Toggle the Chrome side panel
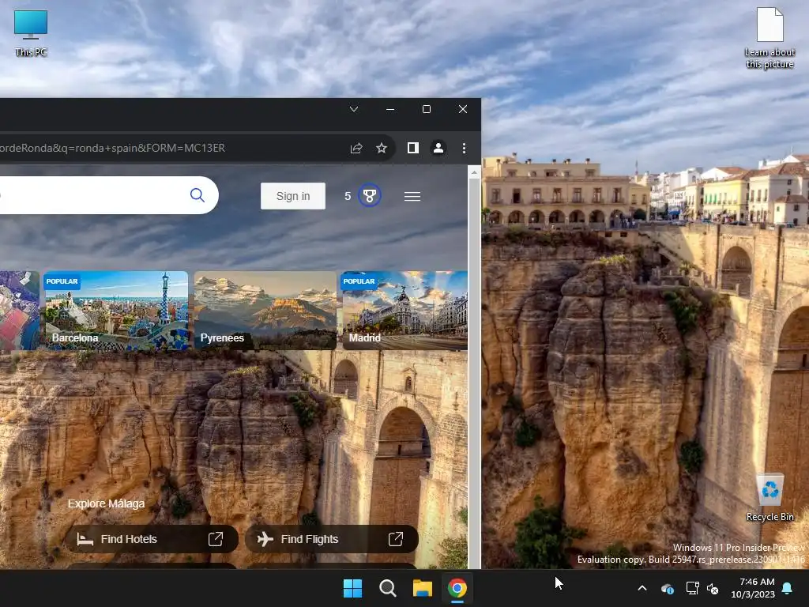Screen dimensions: 809x607 coord(412,148)
